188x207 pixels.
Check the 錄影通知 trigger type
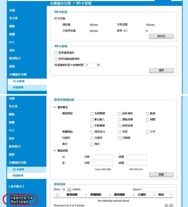coord(120,114)
